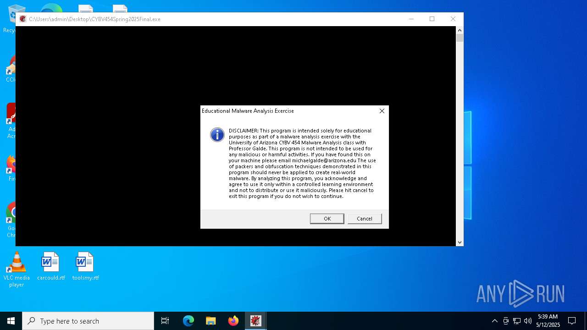
Task: Click the console scrollbar down arrow
Action: pos(460,242)
